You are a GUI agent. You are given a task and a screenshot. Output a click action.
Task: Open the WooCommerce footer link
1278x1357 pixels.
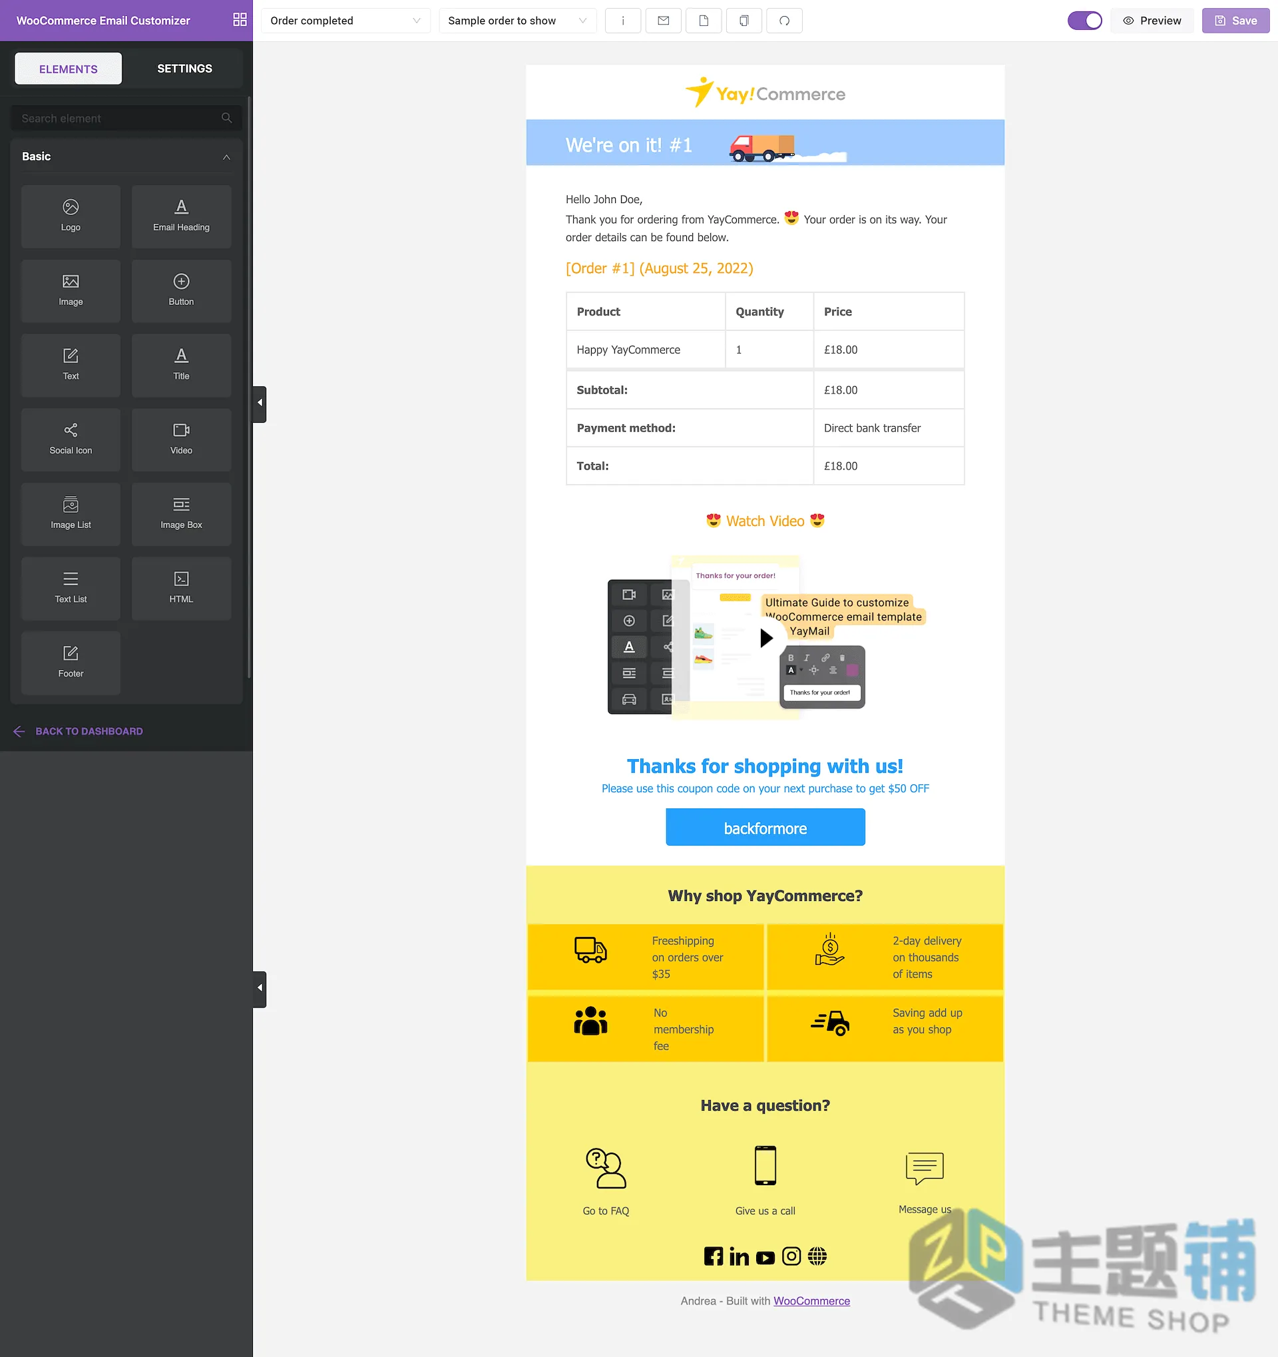[x=811, y=1301]
